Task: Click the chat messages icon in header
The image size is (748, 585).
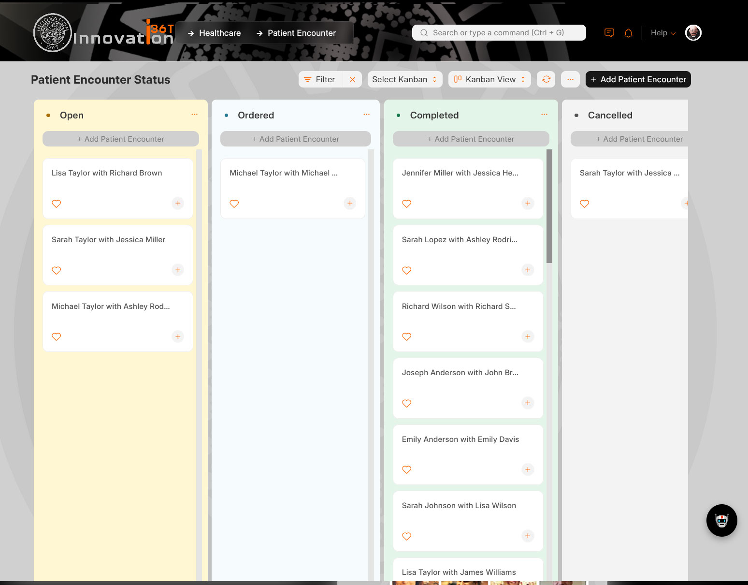Action: click(x=609, y=33)
